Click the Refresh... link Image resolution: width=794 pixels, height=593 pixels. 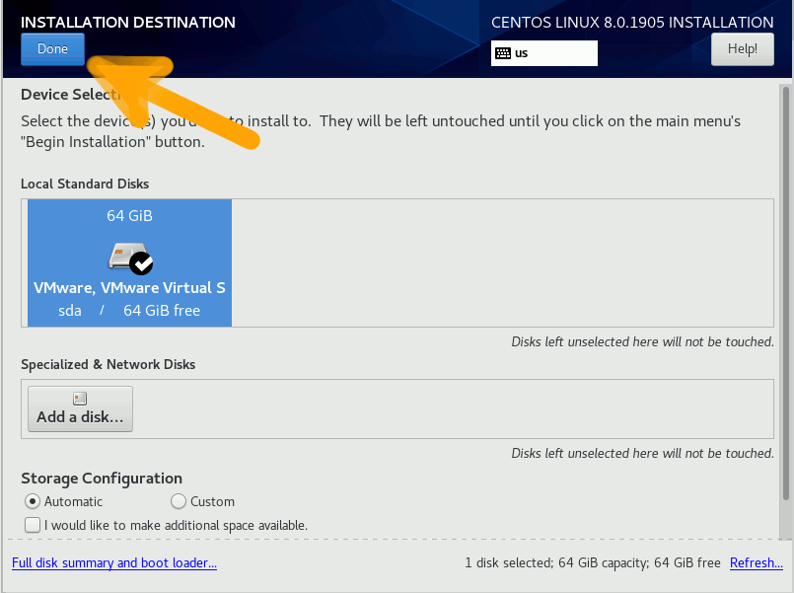coord(756,562)
